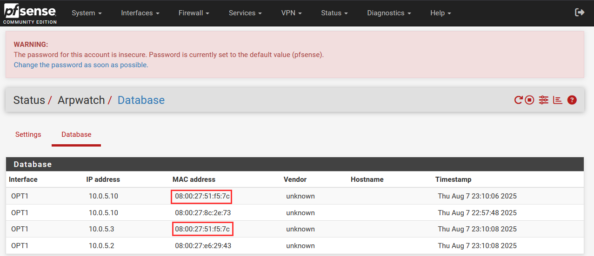Restart the Arpwatch service

pyautogui.click(x=518, y=100)
